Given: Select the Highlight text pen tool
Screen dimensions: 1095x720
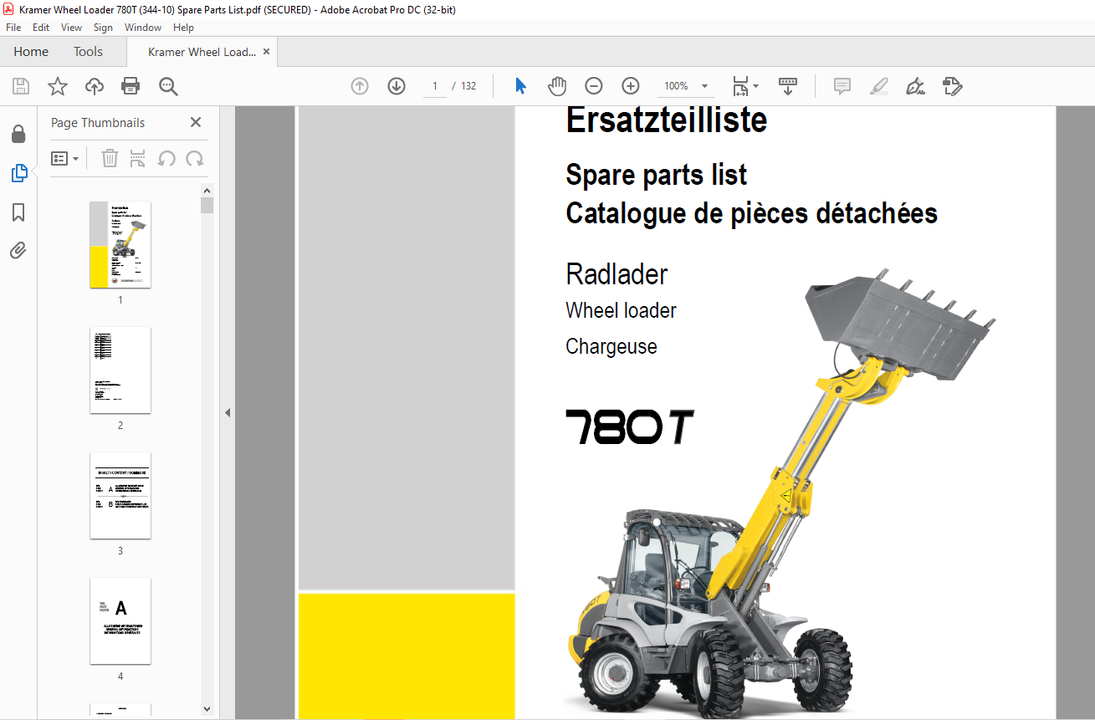Looking at the screenshot, I should (x=879, y=86).
